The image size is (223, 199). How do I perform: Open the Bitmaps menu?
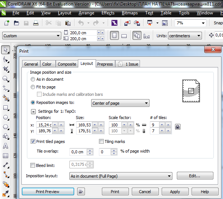[x=130, y=13]
